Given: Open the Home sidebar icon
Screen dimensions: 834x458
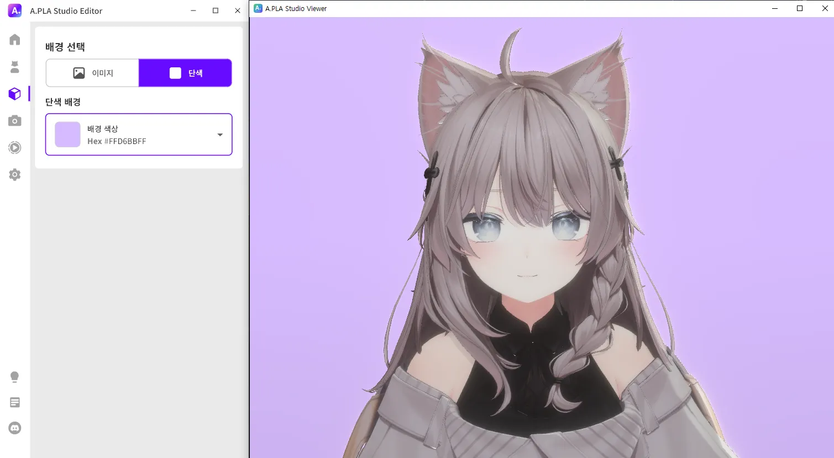Looking at the screenshot, I should (x=15, y=40).
